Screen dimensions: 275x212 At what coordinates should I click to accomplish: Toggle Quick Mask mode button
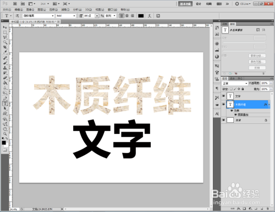point(5,150)
